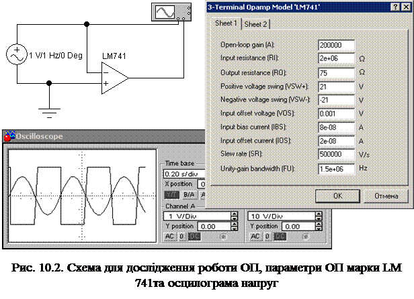Viewport: 414px width, 299px height.
Task: Set DC coupling under the 10 V/Div channel
Action: point(280,236)
